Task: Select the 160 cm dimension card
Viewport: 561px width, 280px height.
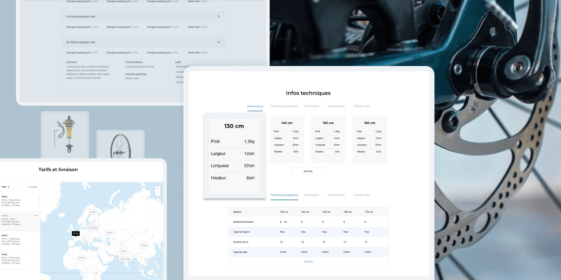Action: click(370, 139)
